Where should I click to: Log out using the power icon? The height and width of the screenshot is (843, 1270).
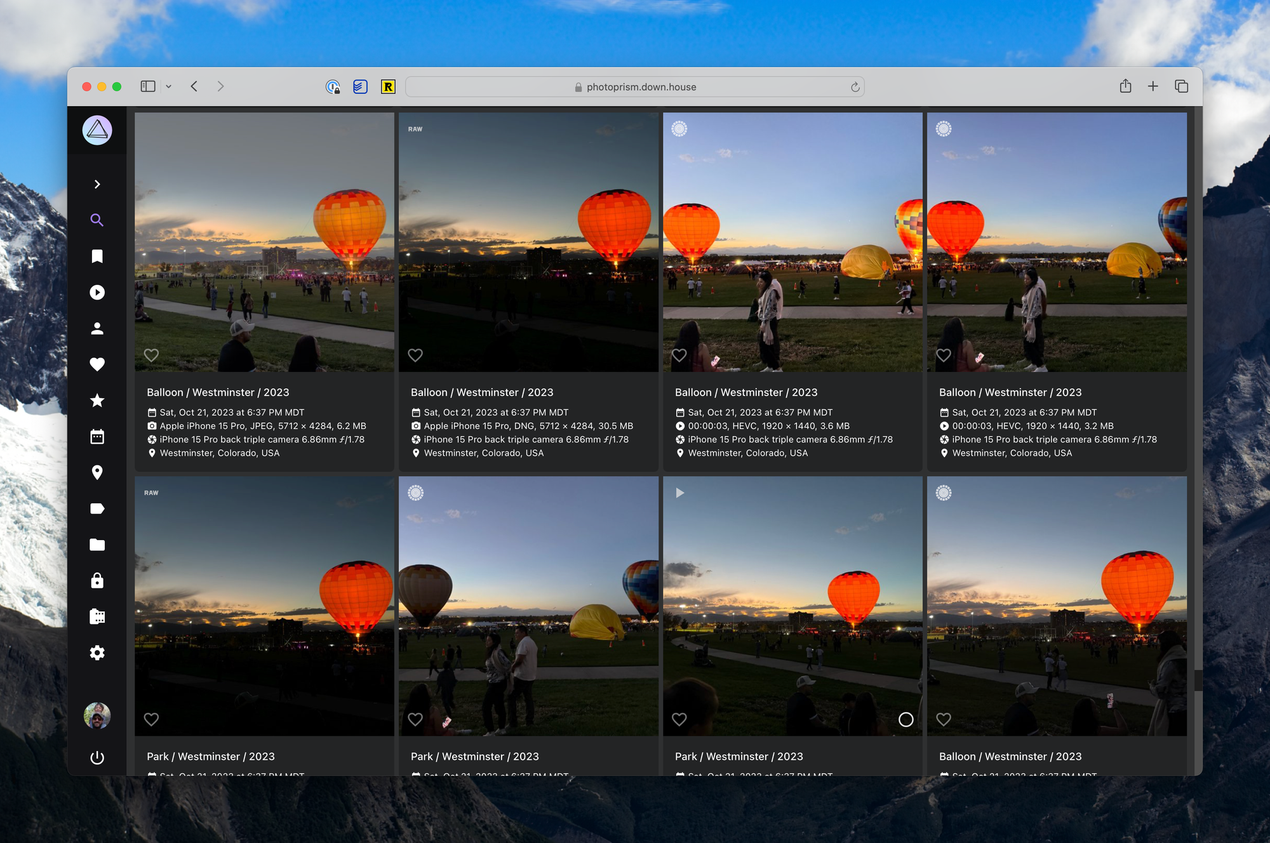click(97, 757)
